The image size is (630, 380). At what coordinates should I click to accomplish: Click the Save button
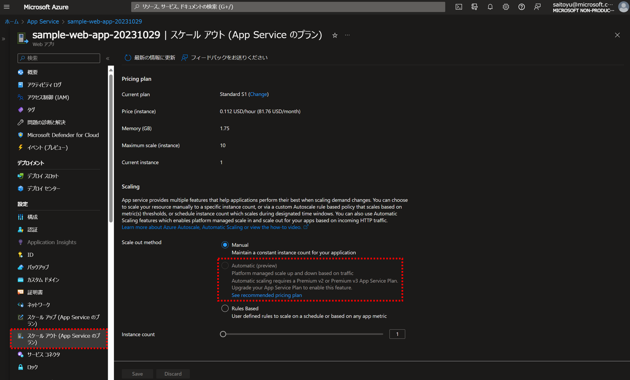(137, 374)
